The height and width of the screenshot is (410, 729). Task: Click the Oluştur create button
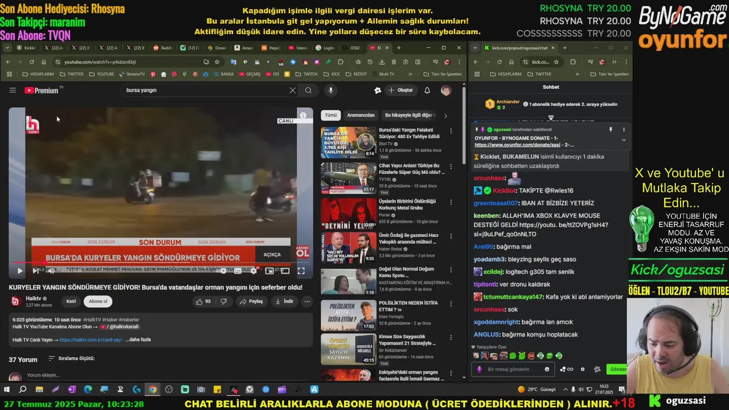pyautogui.click(x=400, y=90)
